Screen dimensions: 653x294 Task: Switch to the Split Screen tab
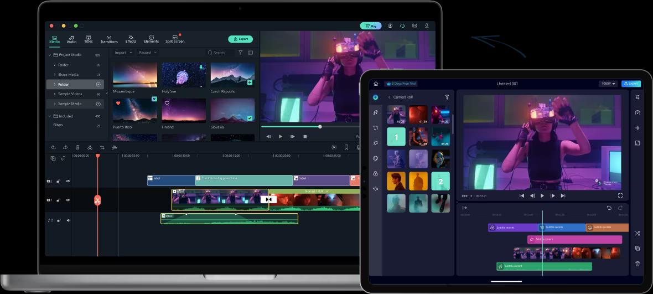click(x=175, y=39)
